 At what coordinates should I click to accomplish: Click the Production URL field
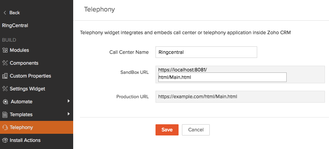[240, 97]
